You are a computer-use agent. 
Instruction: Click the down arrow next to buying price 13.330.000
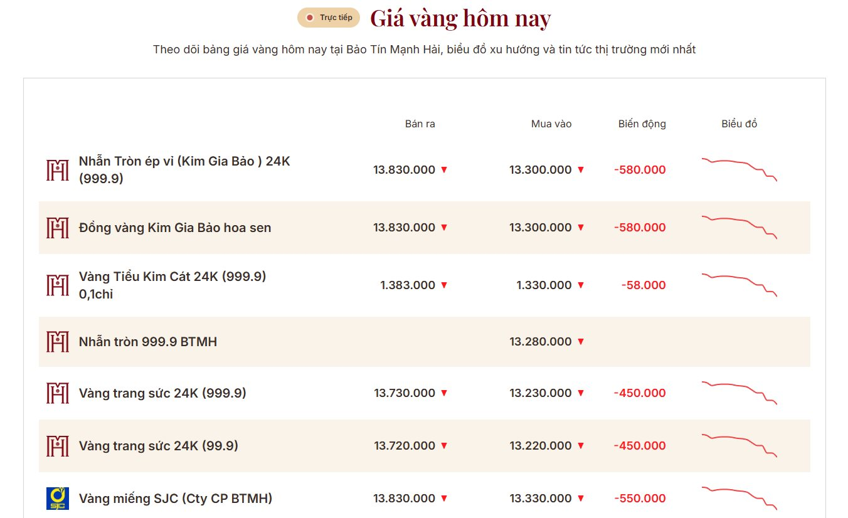click(581, 499)
